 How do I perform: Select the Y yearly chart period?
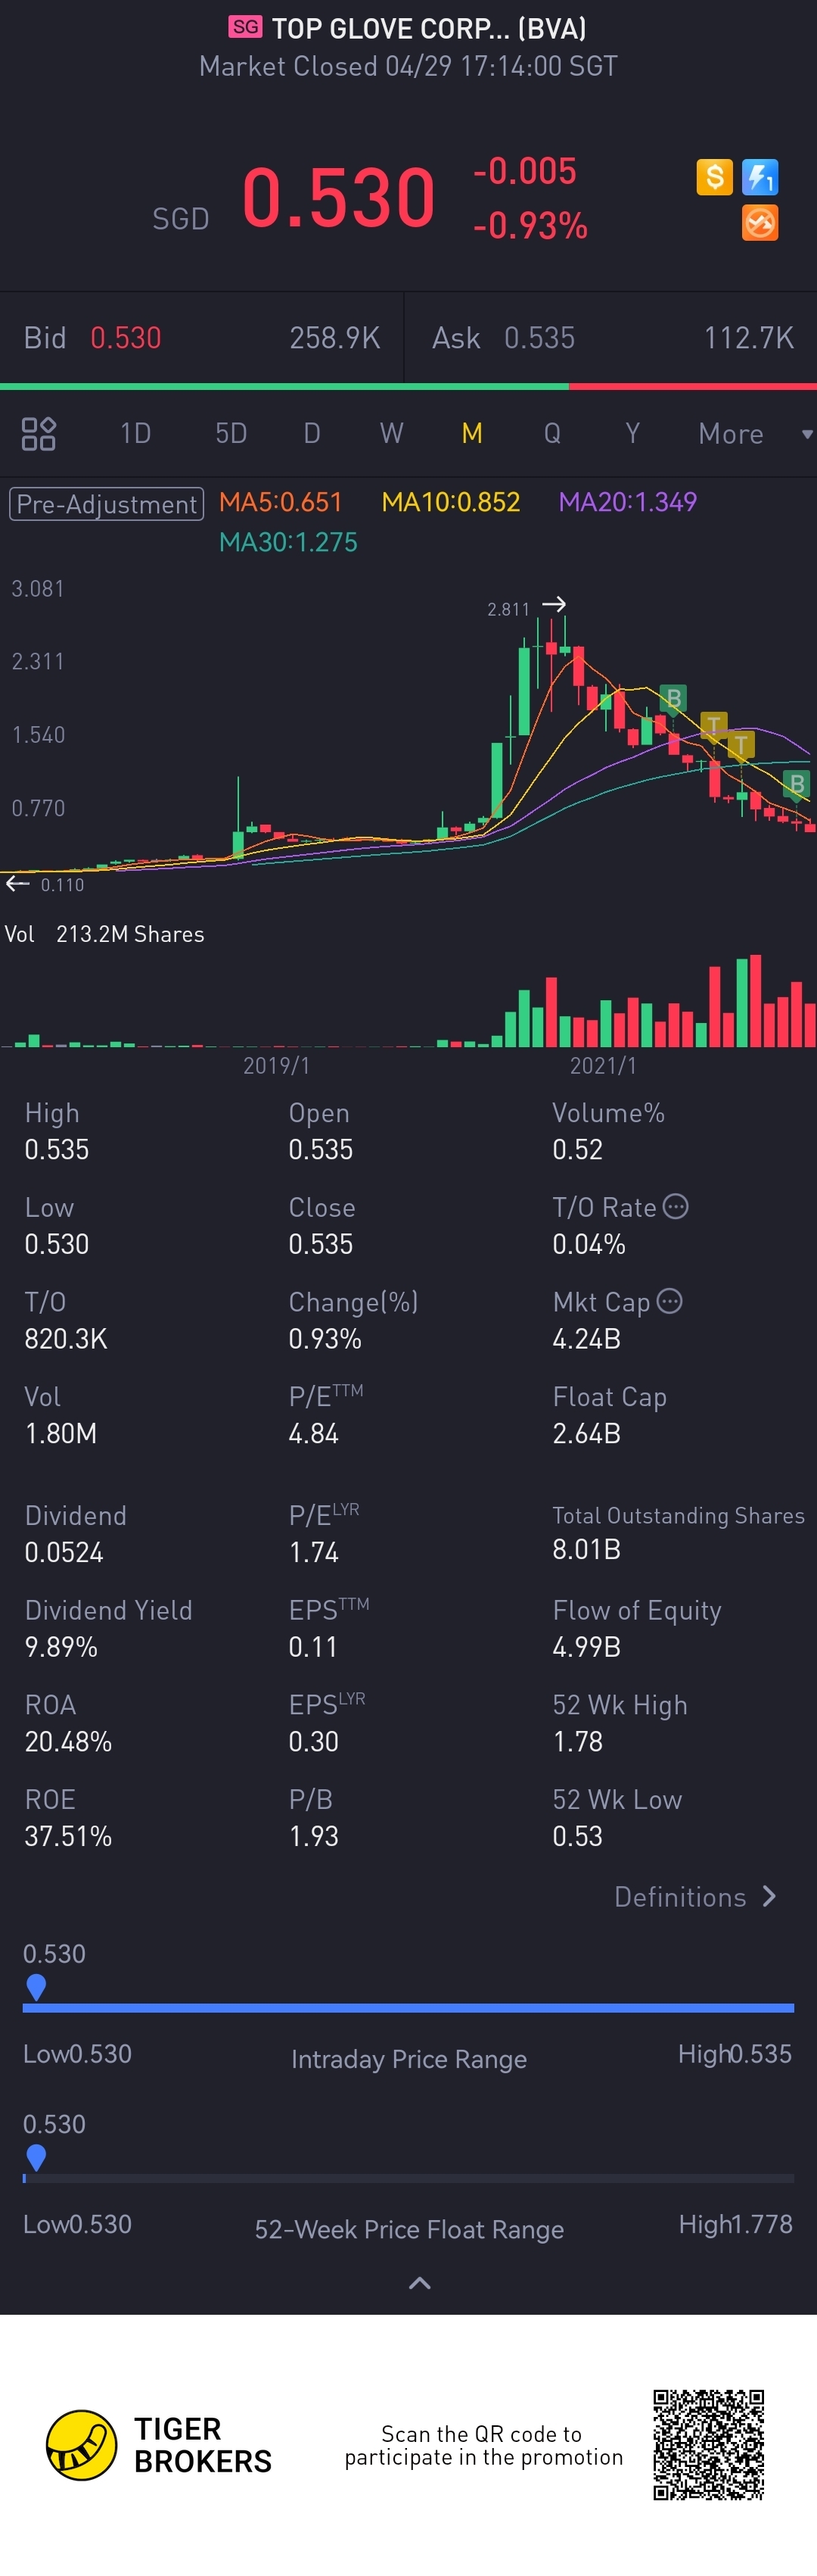632,434
